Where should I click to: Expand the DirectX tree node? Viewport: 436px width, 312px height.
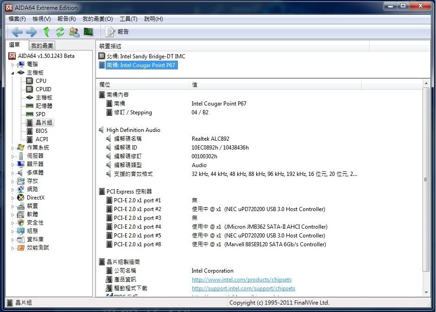coord(13,198)
